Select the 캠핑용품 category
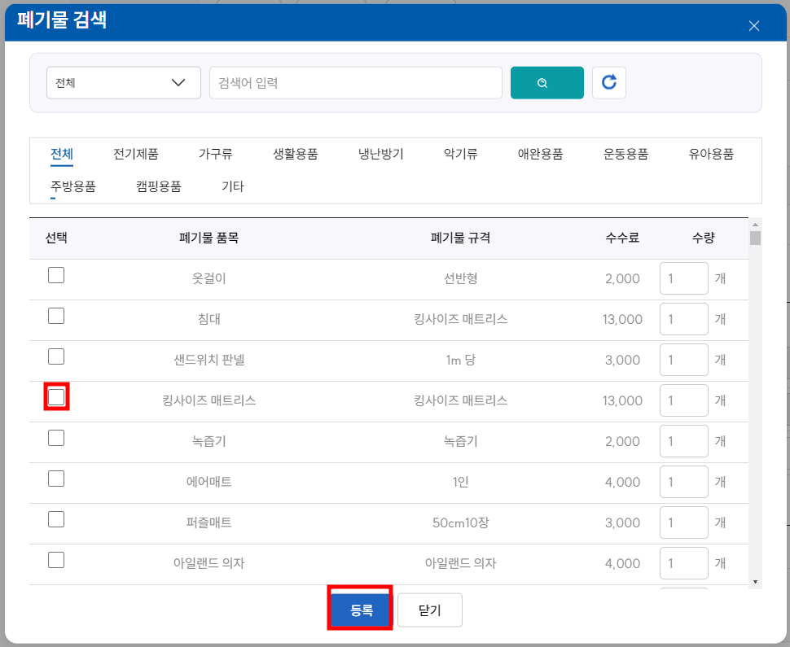790x647 pixels. (x=157, y=186)
